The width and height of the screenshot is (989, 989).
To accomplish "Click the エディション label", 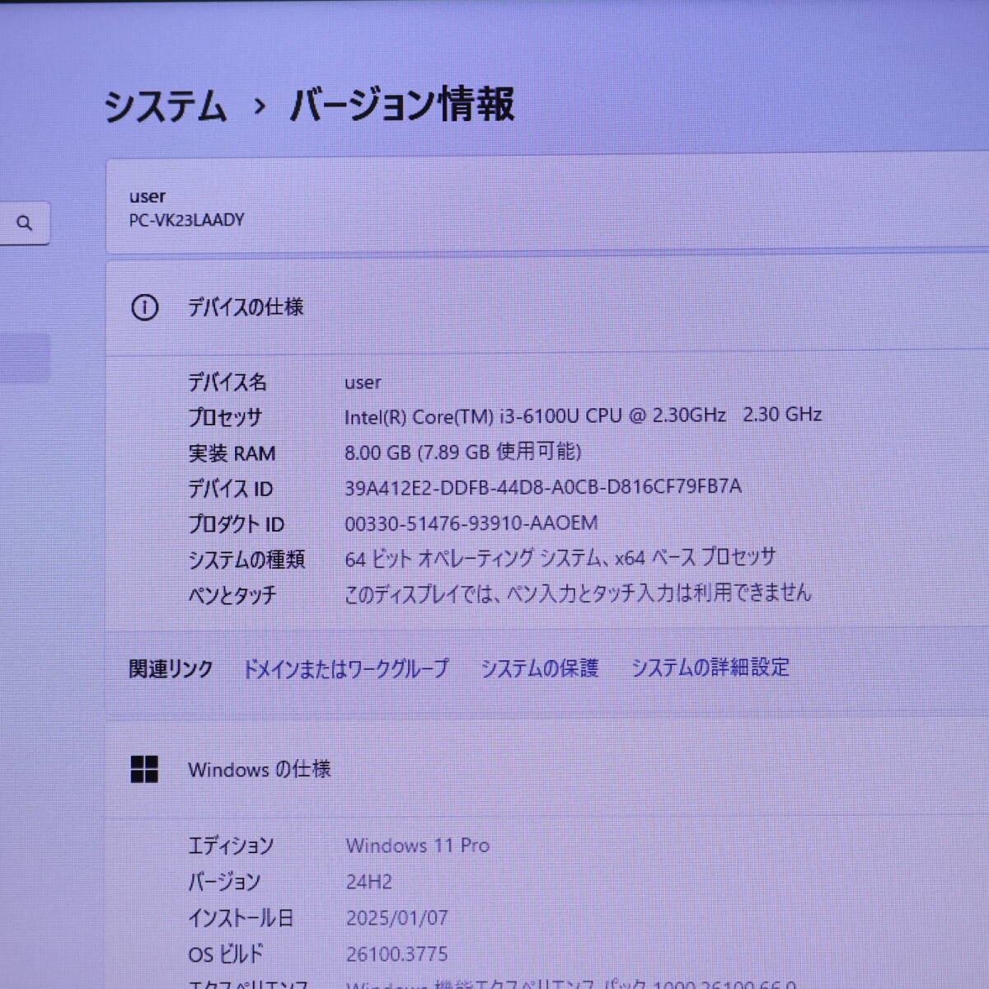I will [231, 846].
